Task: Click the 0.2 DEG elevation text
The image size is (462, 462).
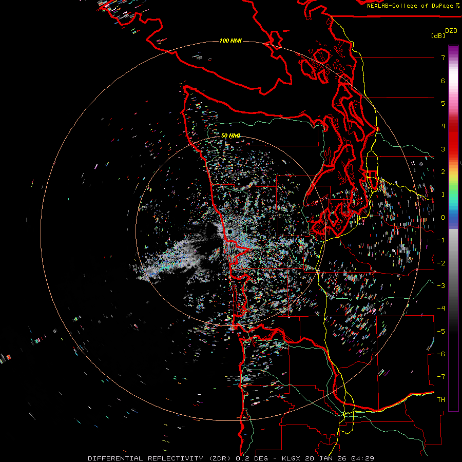Action: click(252, 458)
